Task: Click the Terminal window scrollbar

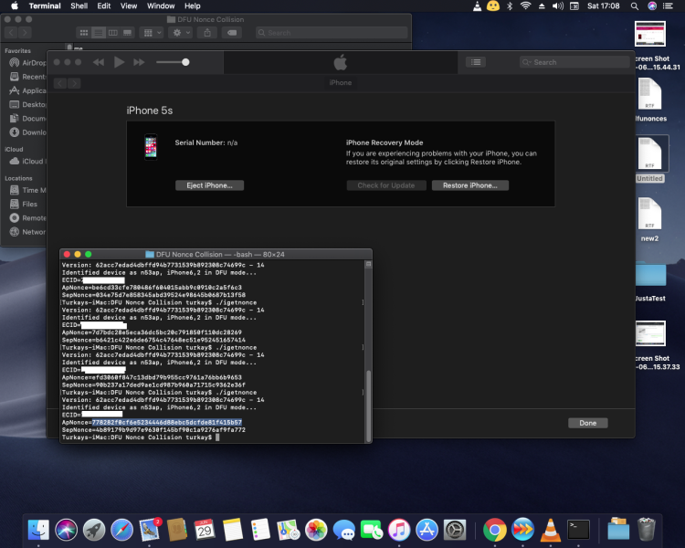Action: [x=368, y=406]
